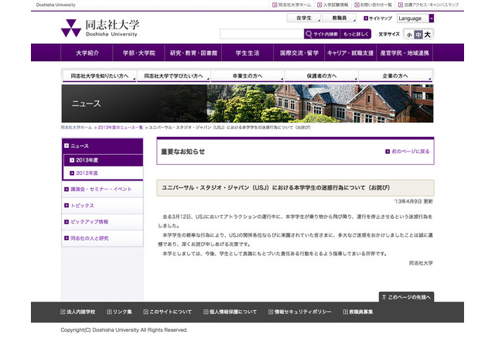Click the サイトマップ arrow icon
The width and height of the screenshot is (495, 338).
[366, 19]
